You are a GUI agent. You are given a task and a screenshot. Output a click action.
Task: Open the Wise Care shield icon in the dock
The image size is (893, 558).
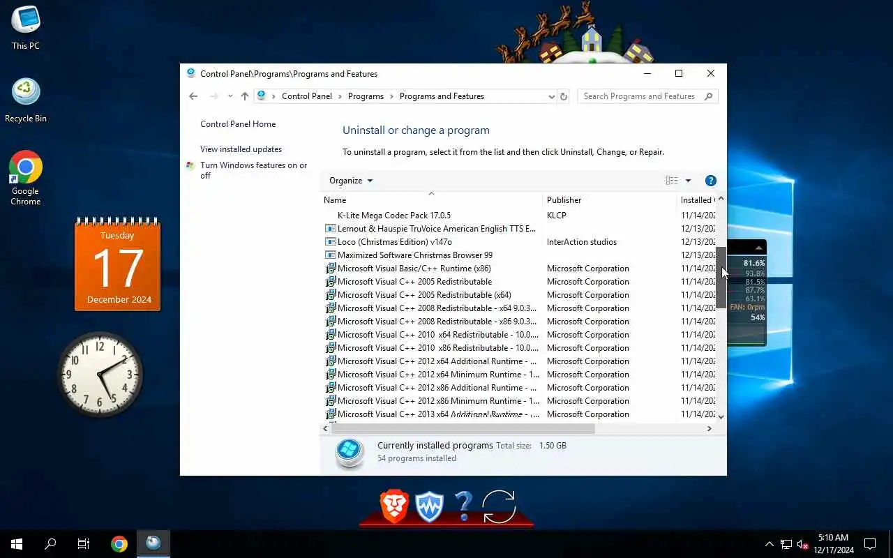click(x=429, y=506)
